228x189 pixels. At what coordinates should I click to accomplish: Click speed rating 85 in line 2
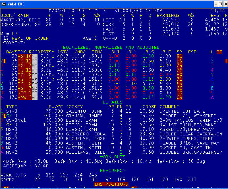point(180,61)
